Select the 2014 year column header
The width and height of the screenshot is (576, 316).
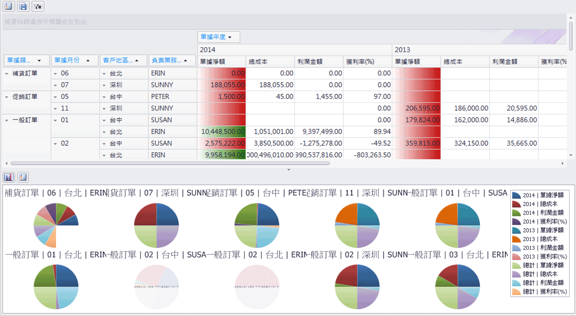coord(295,50)
